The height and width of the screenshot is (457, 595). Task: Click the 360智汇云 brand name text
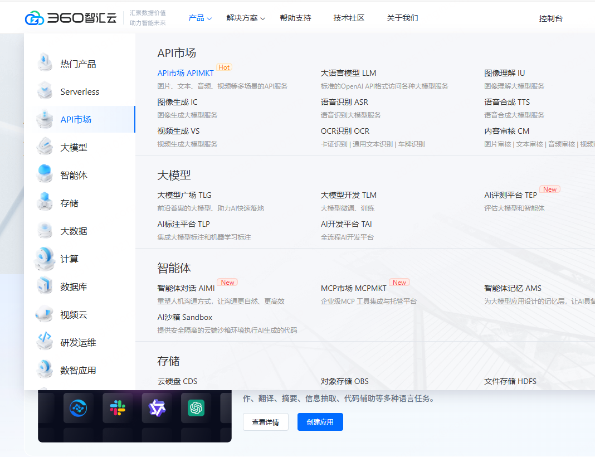[x=82, y=18]
